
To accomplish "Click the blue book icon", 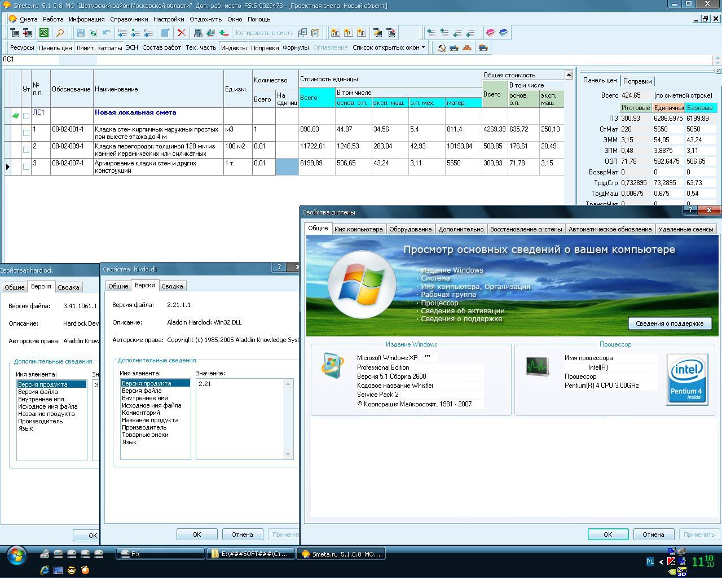I will click(x=504, y=33).
